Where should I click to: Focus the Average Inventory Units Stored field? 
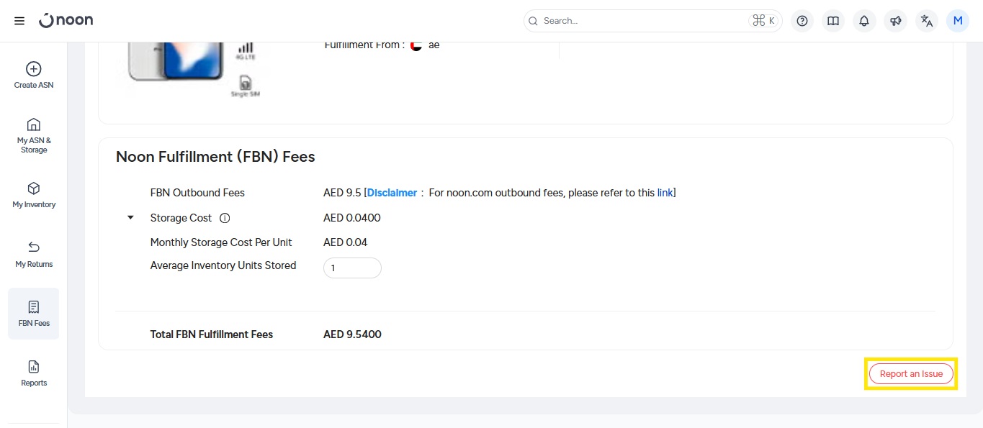[x=352, y=268]
